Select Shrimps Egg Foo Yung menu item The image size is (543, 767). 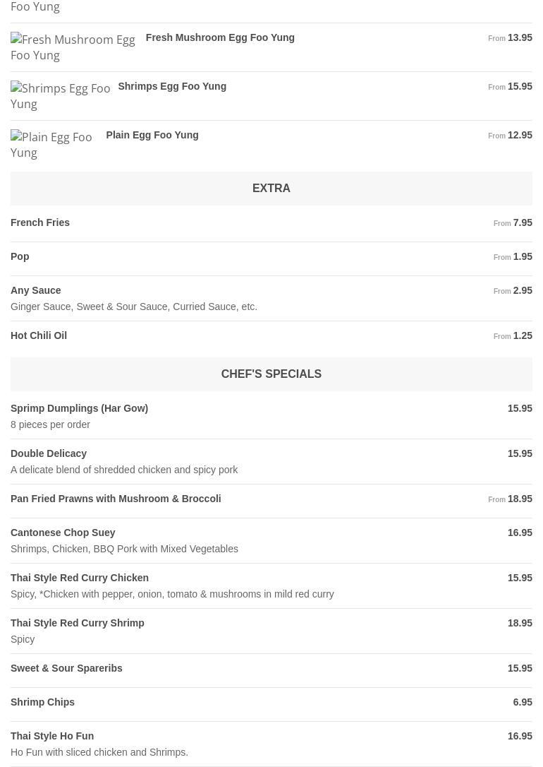172,86
